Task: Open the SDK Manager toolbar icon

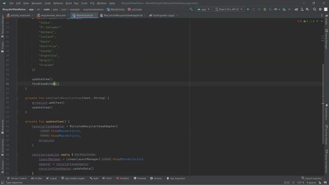Action: (x=307, y=9)
